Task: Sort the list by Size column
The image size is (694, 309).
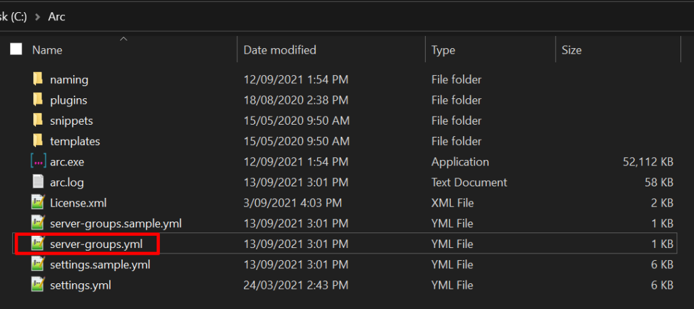Action: point(571,49)
